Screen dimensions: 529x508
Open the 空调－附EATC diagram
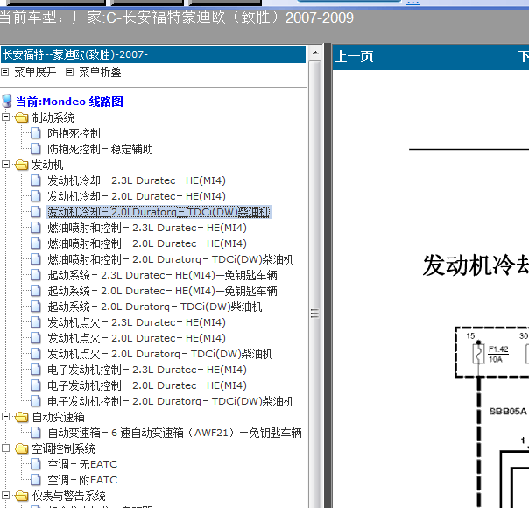(82, 480)
